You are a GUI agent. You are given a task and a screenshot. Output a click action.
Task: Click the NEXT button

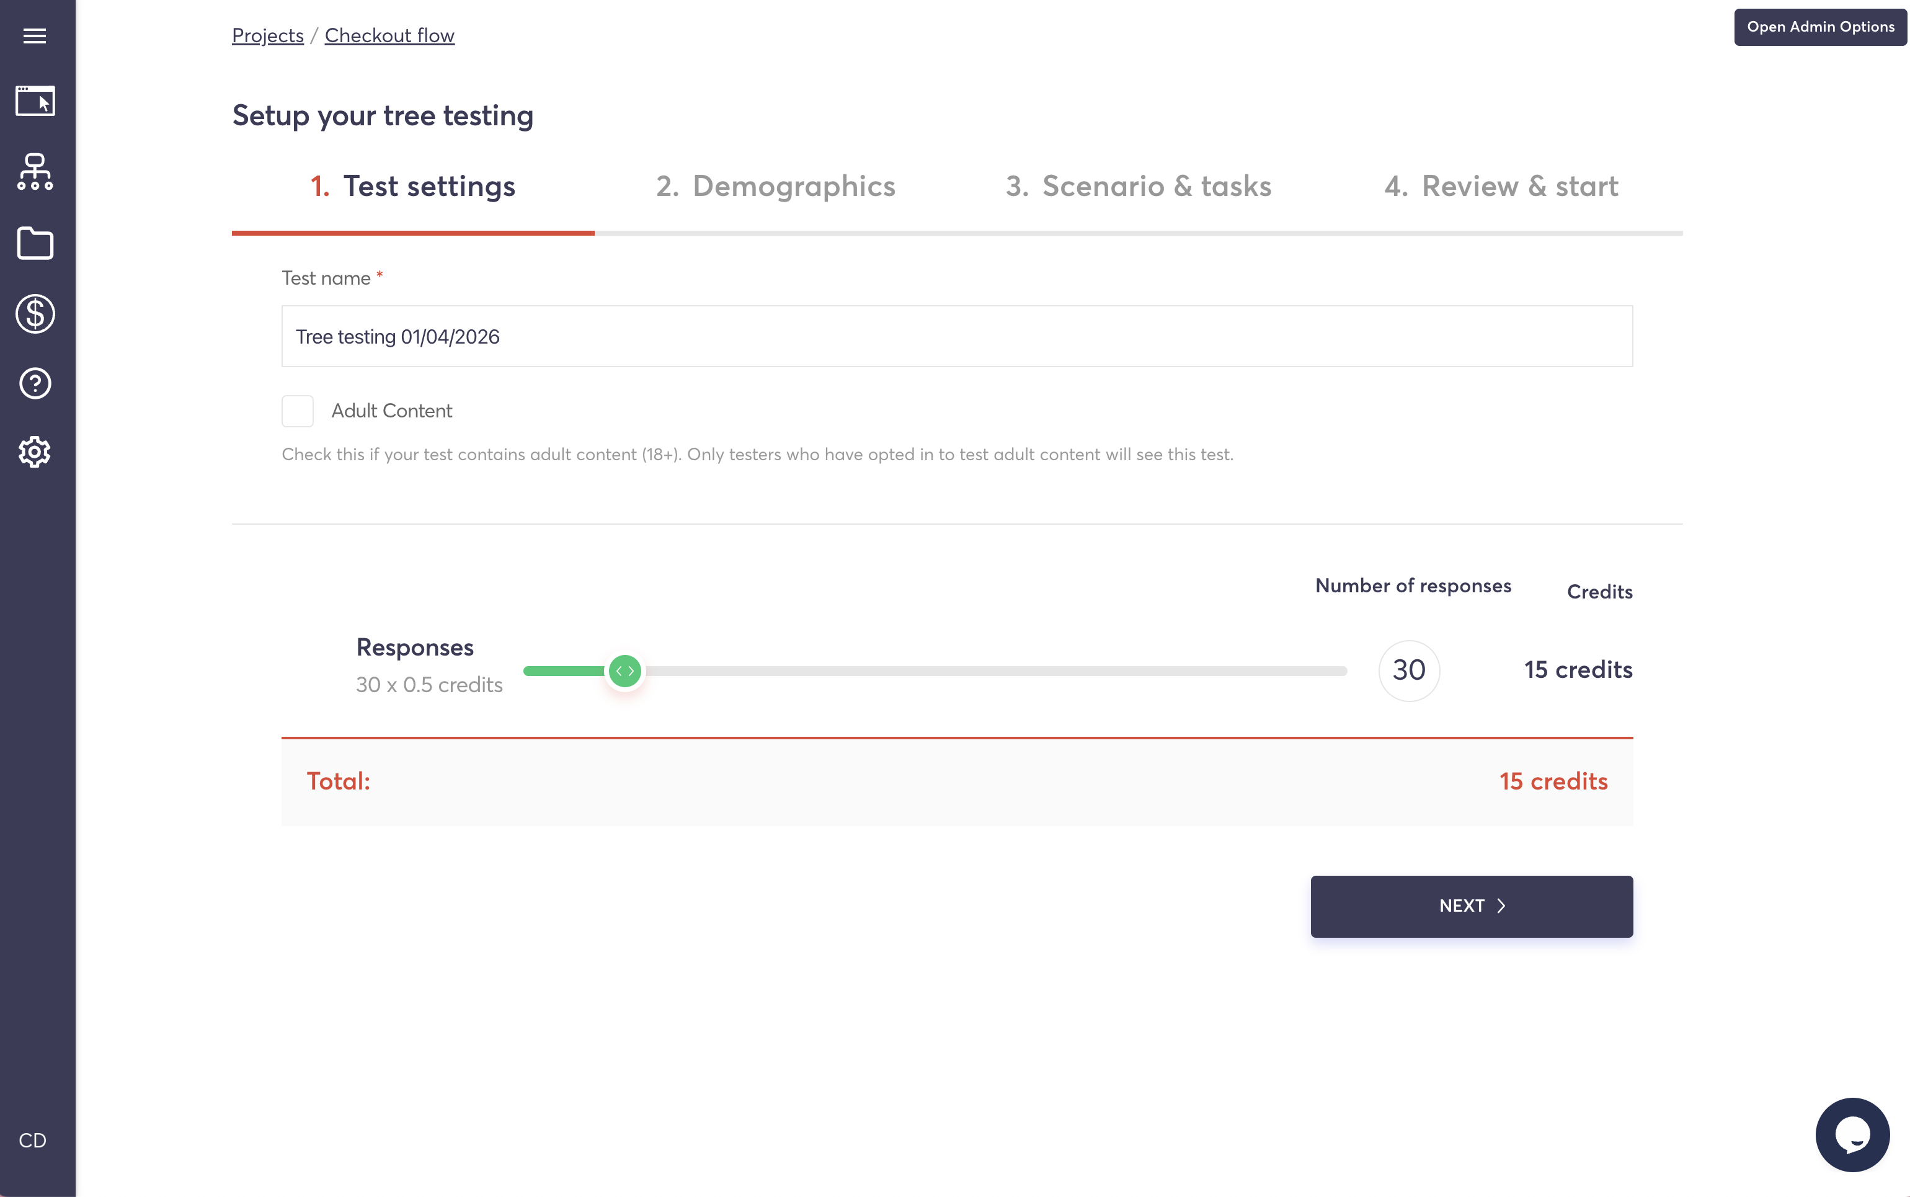coord(1470,906)
